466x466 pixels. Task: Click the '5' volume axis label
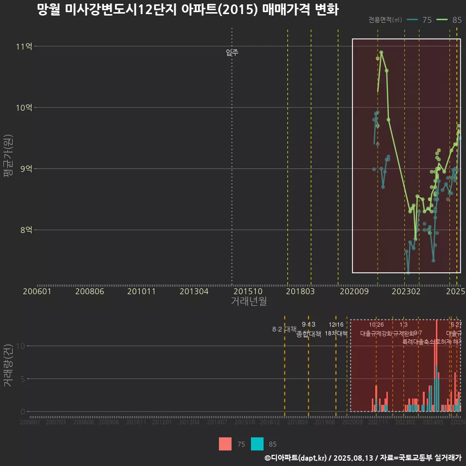tap(23, 379)
